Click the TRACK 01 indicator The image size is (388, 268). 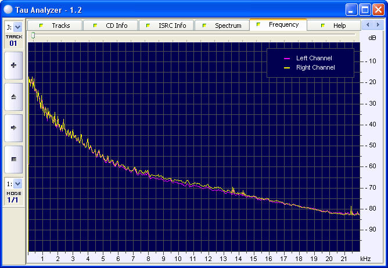[13, 40]
